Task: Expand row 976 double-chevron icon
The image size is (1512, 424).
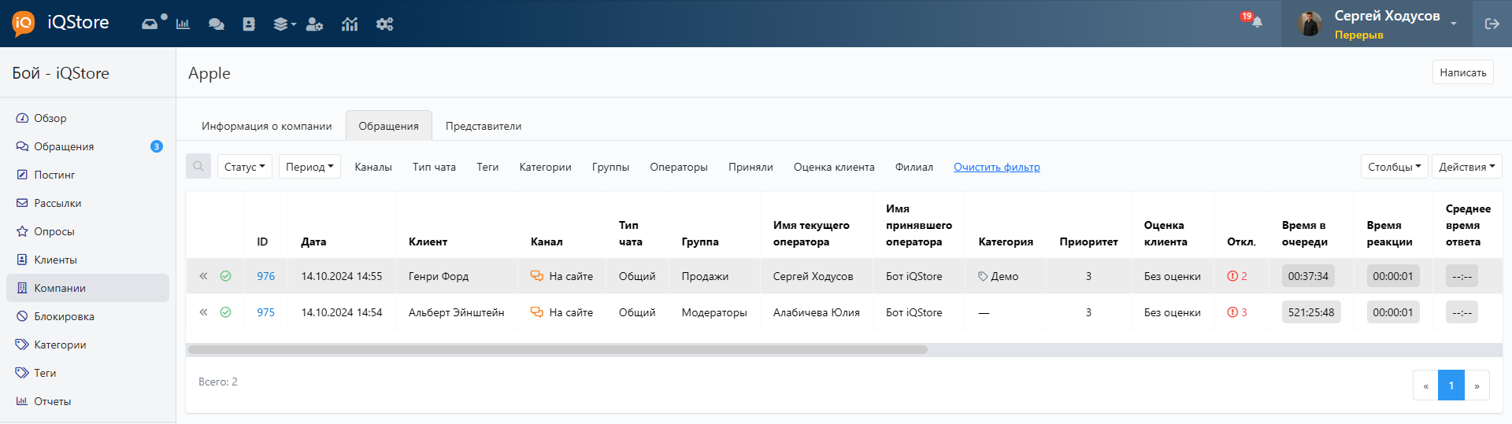Action: click(x=203, y=276)
